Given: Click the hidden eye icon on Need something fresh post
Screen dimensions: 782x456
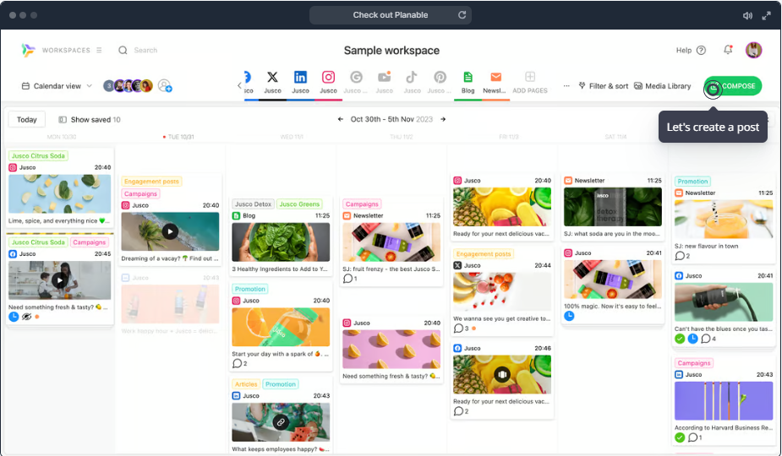Looking at the screenshot, I should pos(26,317).
